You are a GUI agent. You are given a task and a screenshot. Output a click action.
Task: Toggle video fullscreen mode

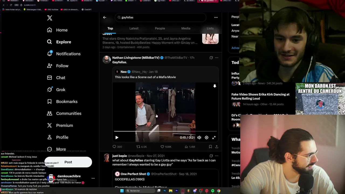pyautogui.click(x=214, y=137)
